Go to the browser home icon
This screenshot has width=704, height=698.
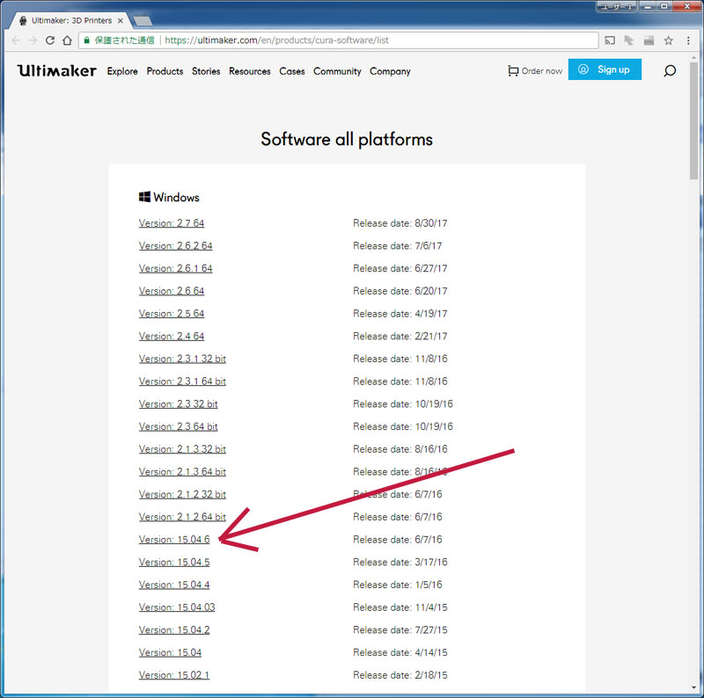67,40
